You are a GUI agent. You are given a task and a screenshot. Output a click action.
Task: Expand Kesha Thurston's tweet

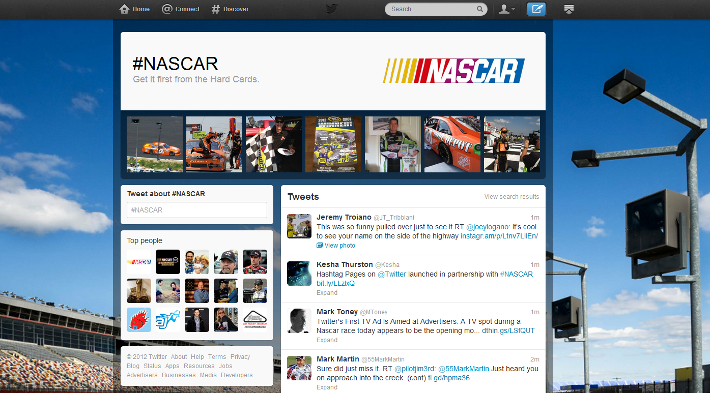click(327, 293)
